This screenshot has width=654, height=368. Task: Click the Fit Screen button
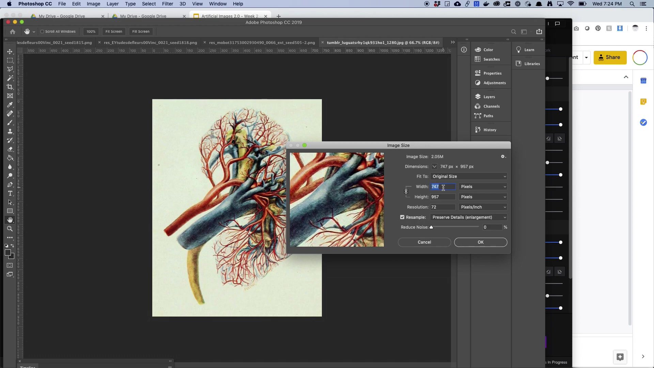[x=114, y=31]
